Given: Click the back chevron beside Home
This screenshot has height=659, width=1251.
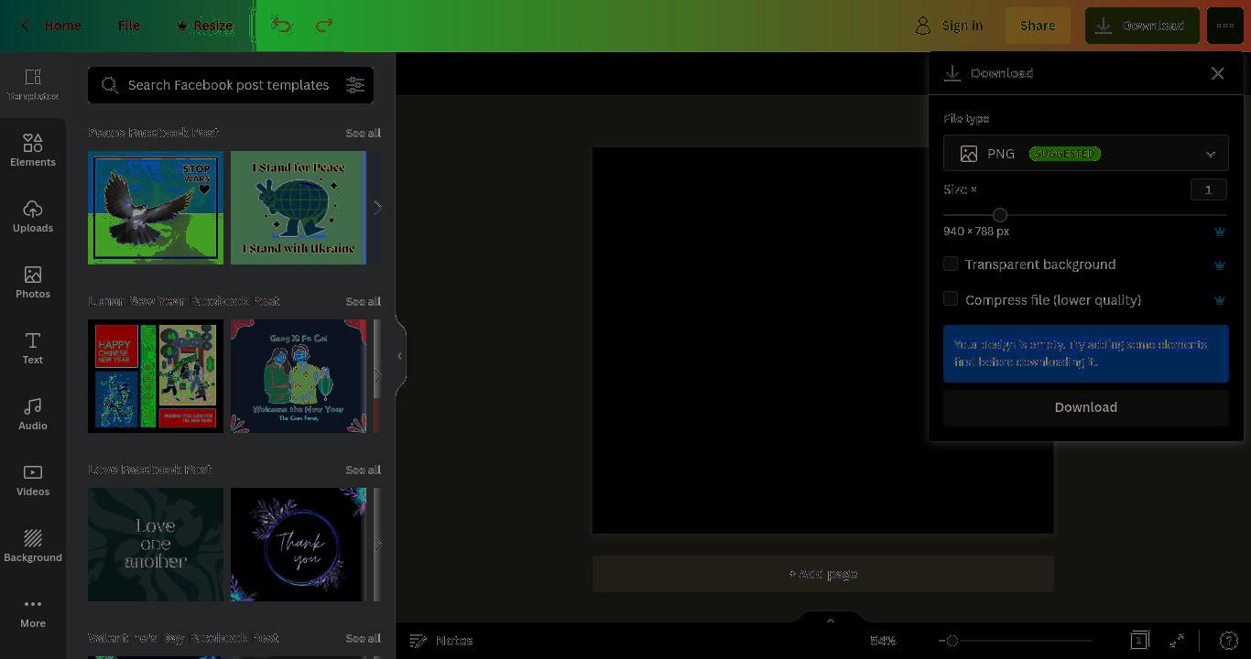Looking at the screenshot, I should [x=26, y=26].
